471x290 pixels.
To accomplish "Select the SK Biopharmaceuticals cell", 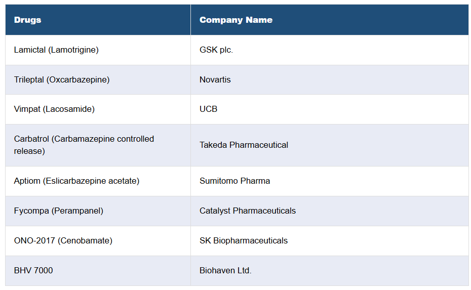I will [x=243, y=240].
